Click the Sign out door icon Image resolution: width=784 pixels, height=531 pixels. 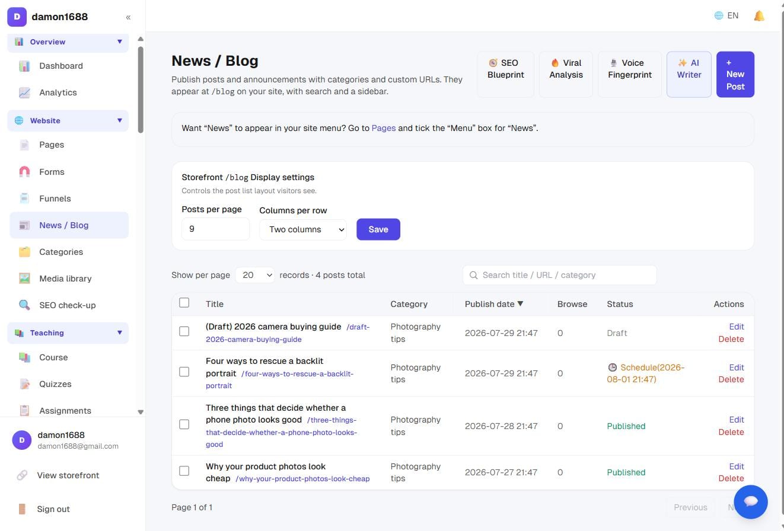(x=22, y=509)
